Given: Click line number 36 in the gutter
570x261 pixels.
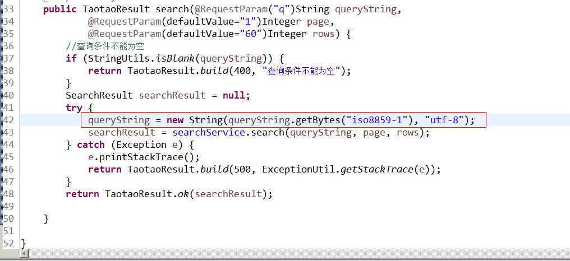Looking at the screenshot, I should [8, 46].
